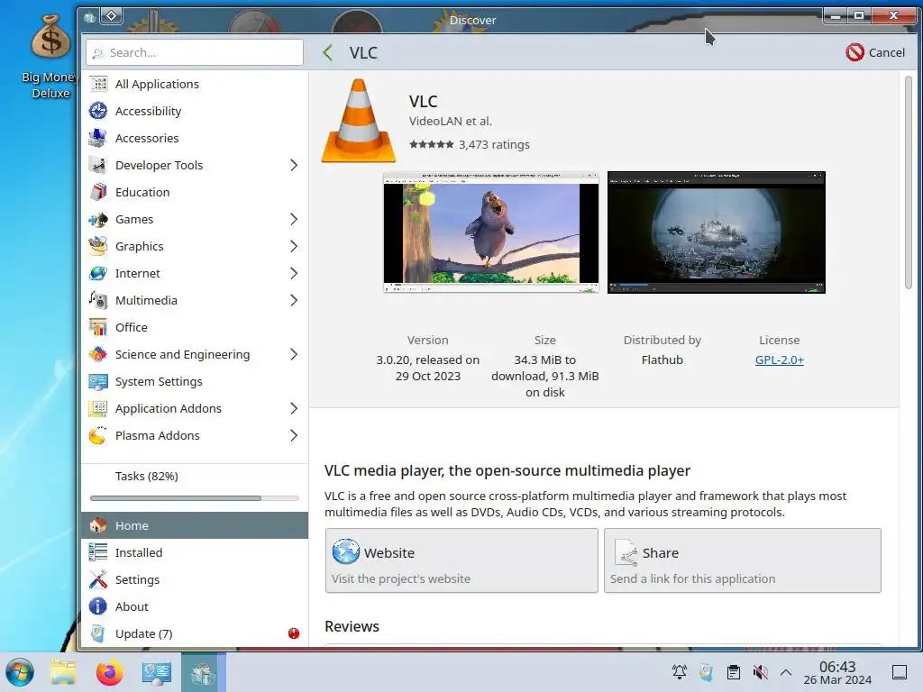Click the red update alert badge

pyautogui.click(x=294, y=633)
